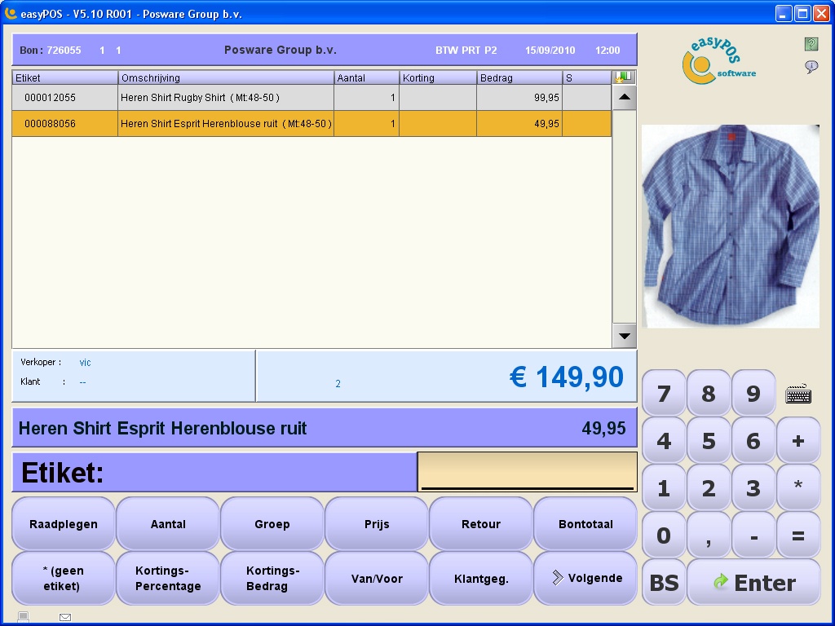Tap the numpad minus key
The width and height of the screenshot is (835, 626).
pyautogui.click(x=753, y=535)
